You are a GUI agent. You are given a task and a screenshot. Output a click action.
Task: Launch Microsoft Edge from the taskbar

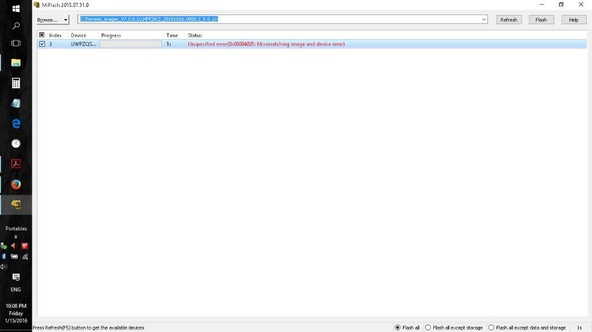[x=16, y=124]
